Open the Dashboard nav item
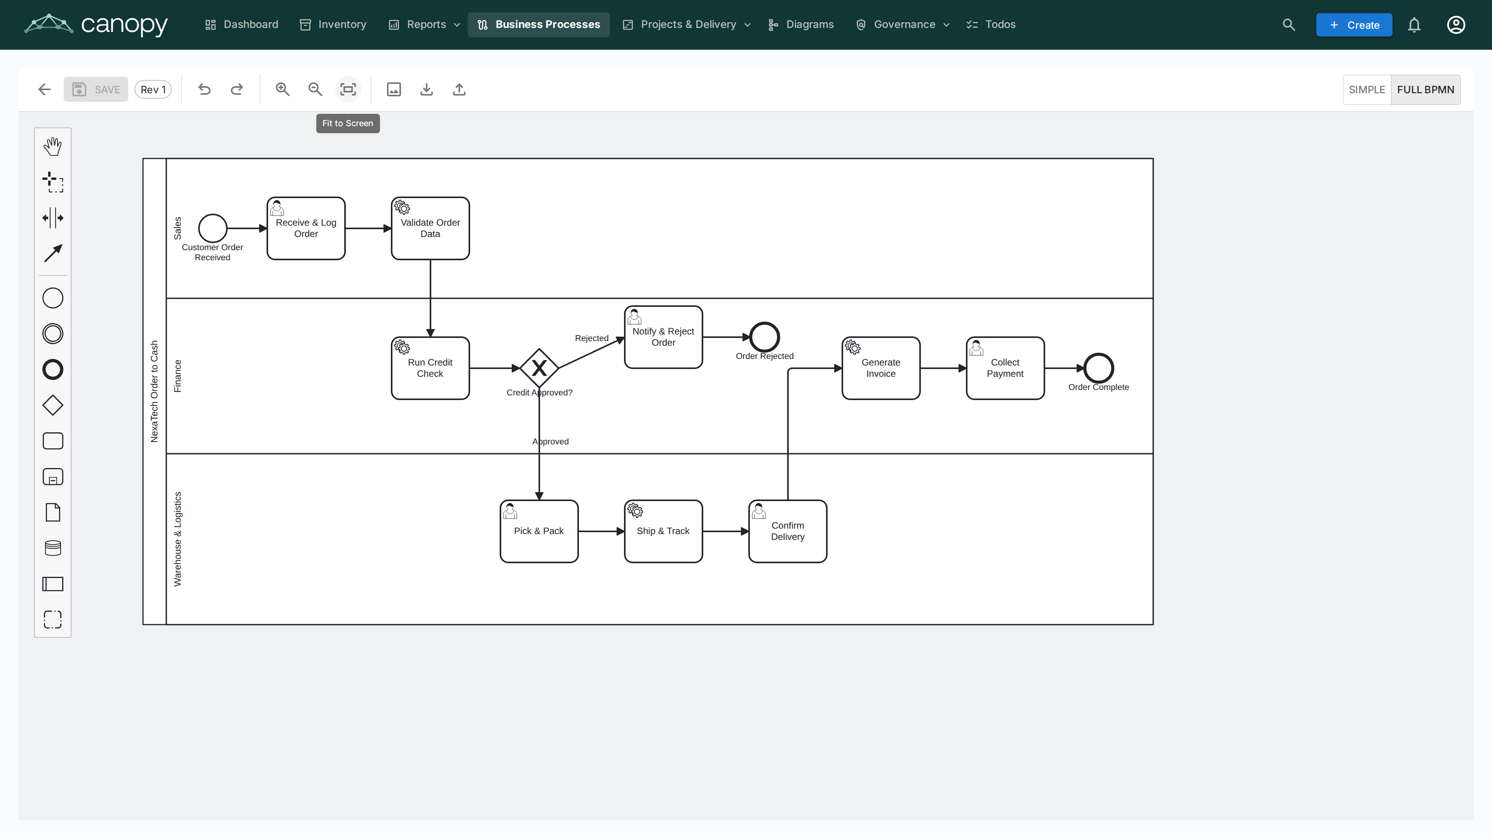Viewport: 1492px width, 839px height. [242, 25]
